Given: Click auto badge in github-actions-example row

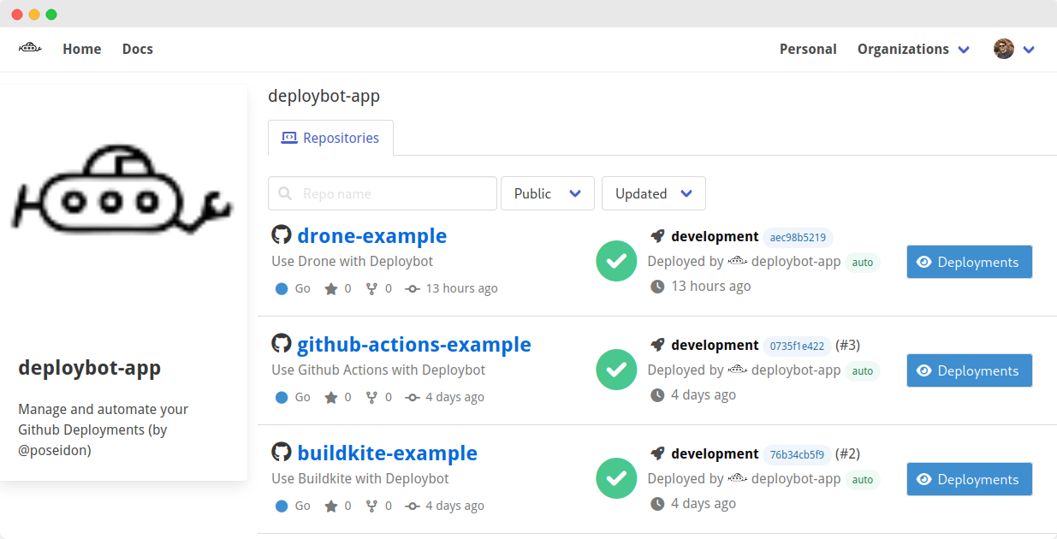Looking at the screenshot, I should click(863, 371).
